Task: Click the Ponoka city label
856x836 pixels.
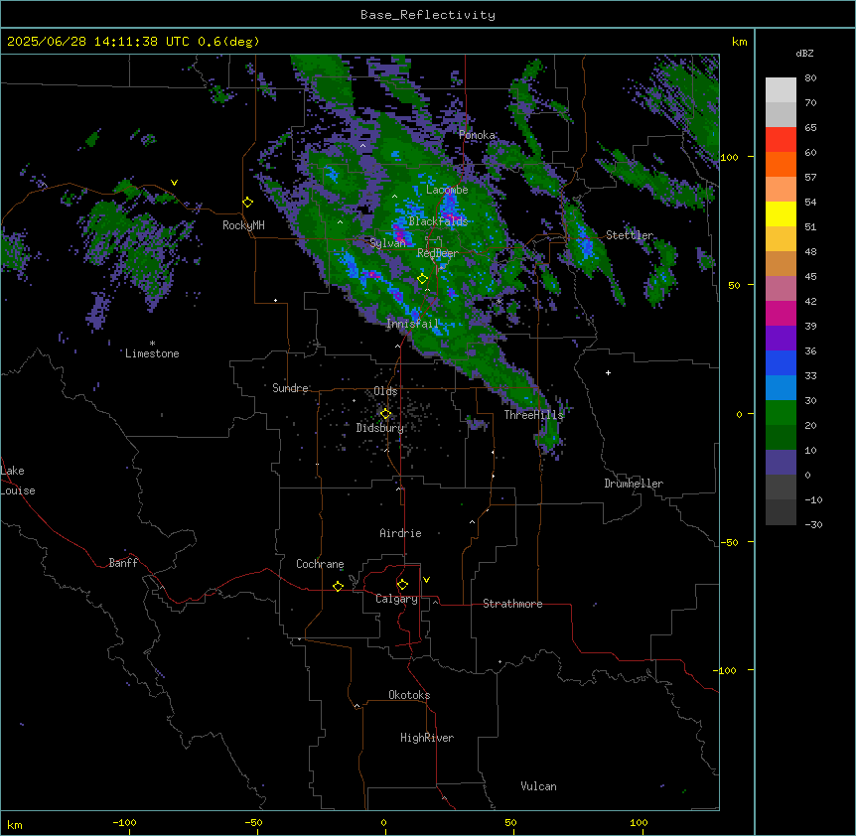Action: [x=477, y=135]
